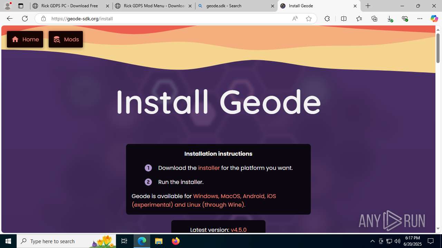
Task: Open browser Extensions puzzle icon
Action: (x=327, y=19)
